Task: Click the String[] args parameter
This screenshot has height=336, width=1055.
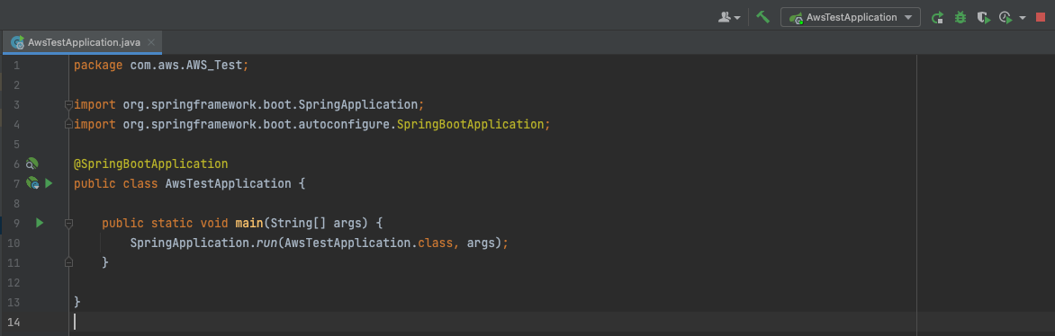Action: [317, 223]
